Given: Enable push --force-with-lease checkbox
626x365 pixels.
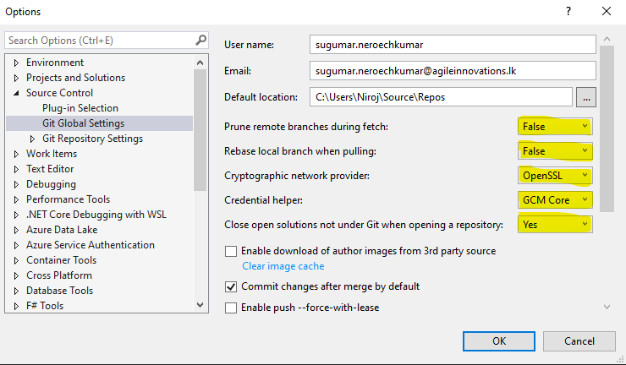Looking at the screenshot, I should click(231, 308).
